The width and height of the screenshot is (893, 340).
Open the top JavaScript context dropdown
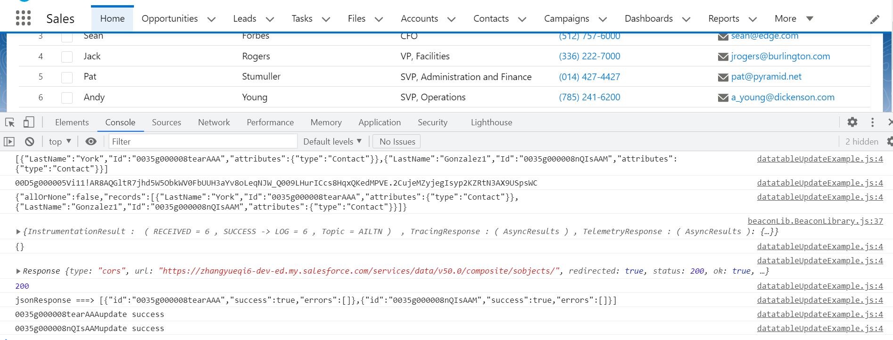(60, 141)
